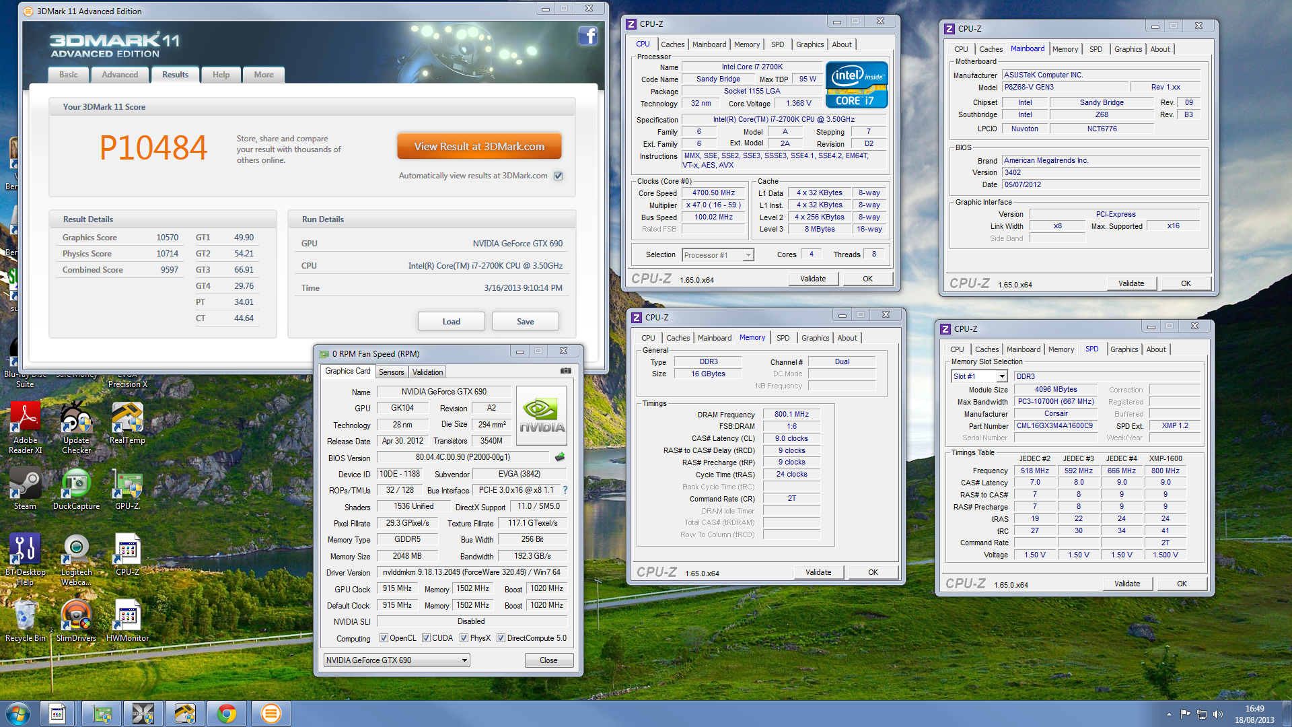The height and width of the screenshot is (727, 1292).
Task: Click Save button in Run Details
Action: 526,322
